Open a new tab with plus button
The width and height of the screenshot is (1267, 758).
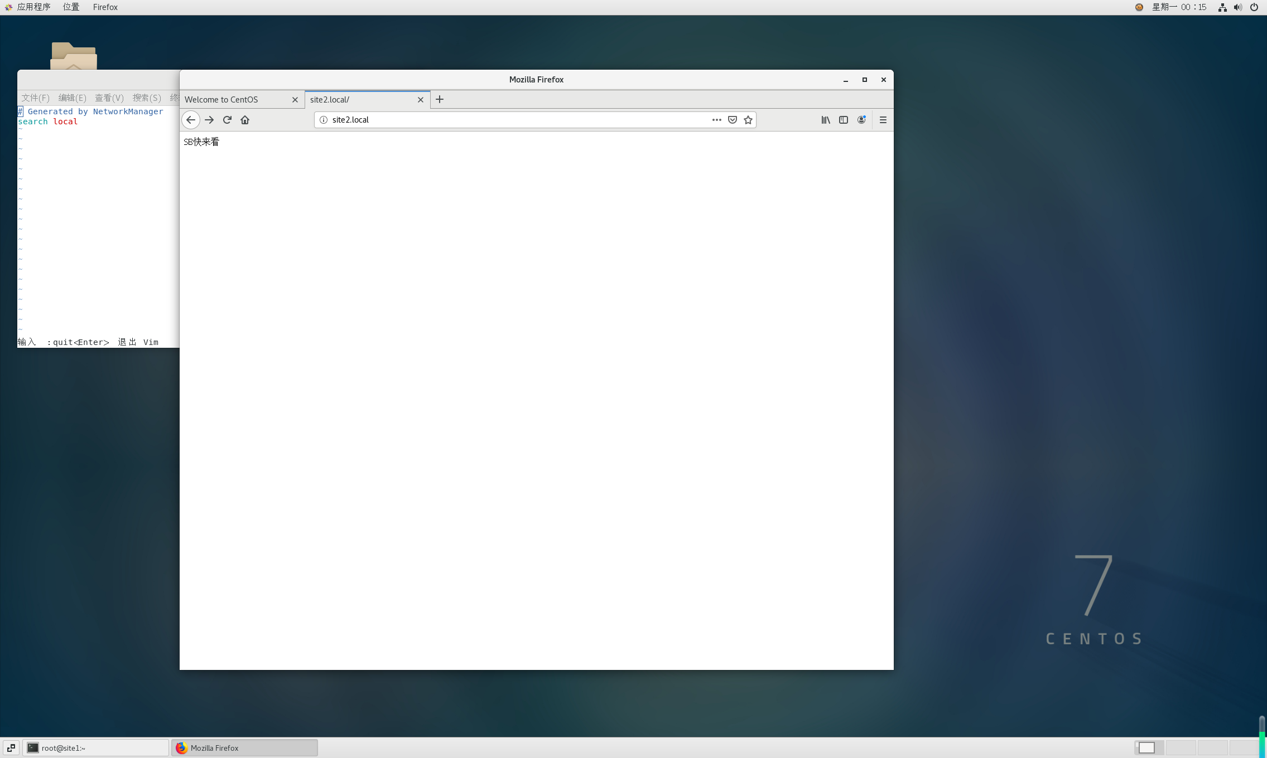(x=440, y=99)
